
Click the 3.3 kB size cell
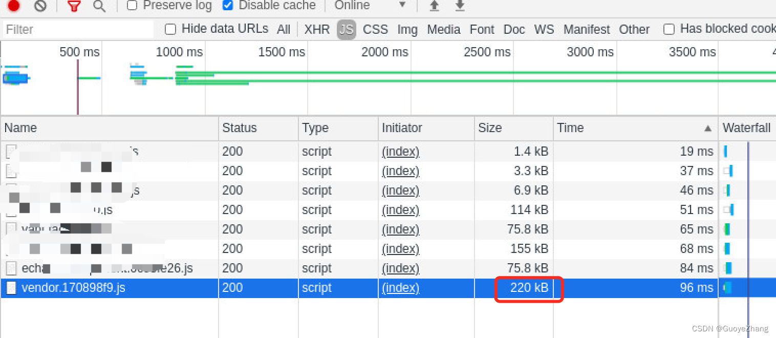tap(514, 171)
